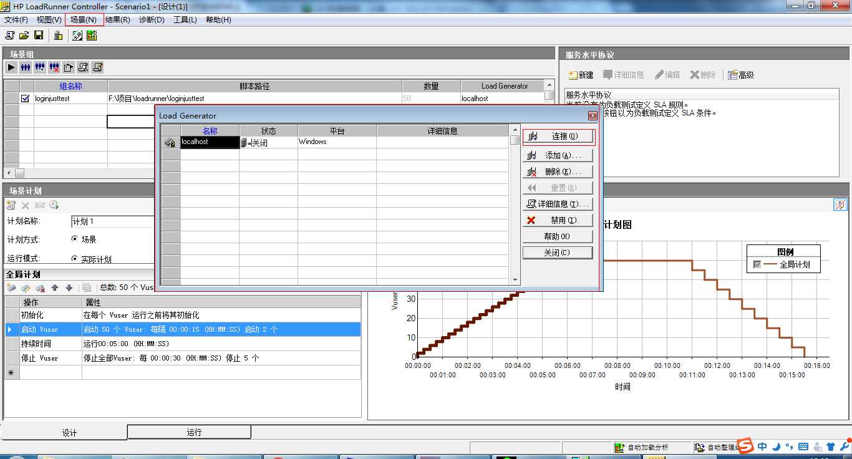
Task: Select the 持续时间 action row
Action: click(x=183, y=344)
